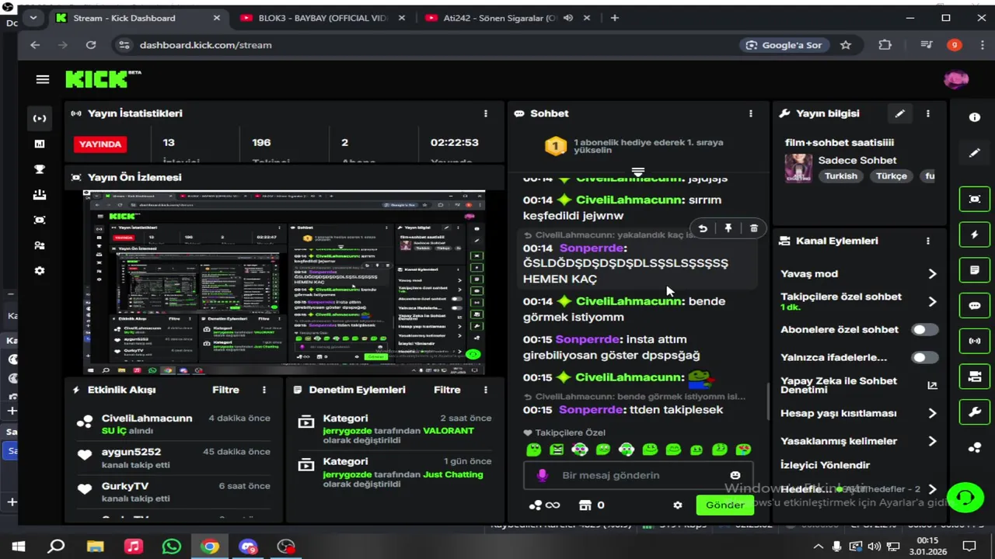Expand Hedefler active goals row
The width and height of the screenshot is (995, 559).
[932, 489]
